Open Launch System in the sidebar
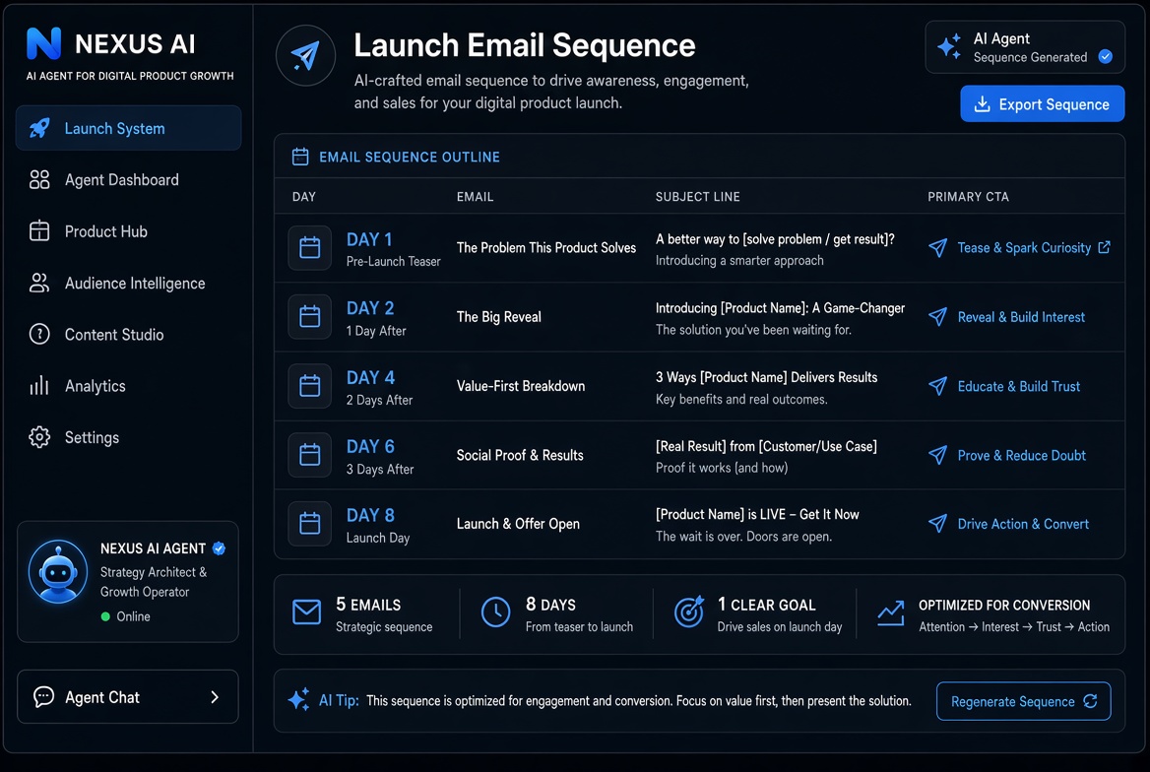1150x772 pixels. coord(128,128)
